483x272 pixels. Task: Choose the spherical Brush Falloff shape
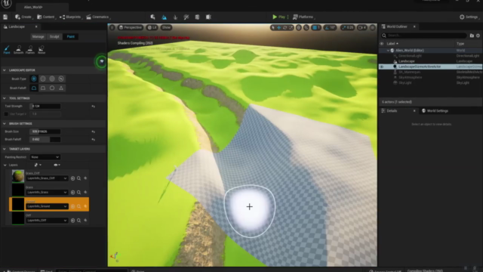[52, 88]
